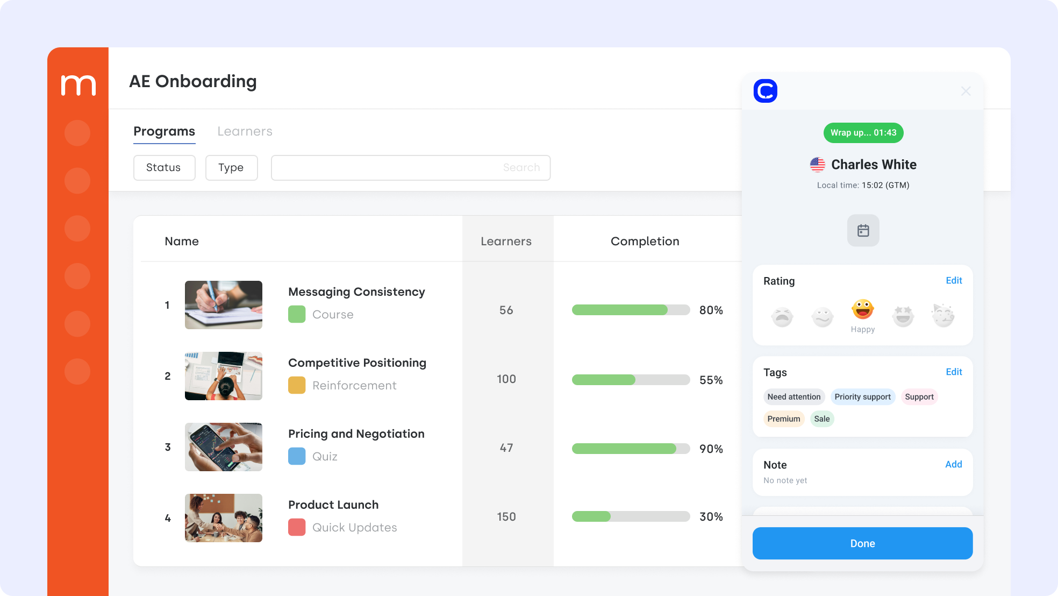Open the Status filter dropdown

pos(164,168)
